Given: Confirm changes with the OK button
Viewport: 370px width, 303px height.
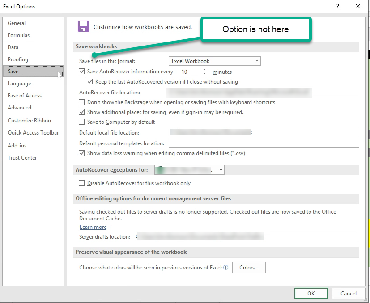Looking at the screenshot, I should click(311, 293).
